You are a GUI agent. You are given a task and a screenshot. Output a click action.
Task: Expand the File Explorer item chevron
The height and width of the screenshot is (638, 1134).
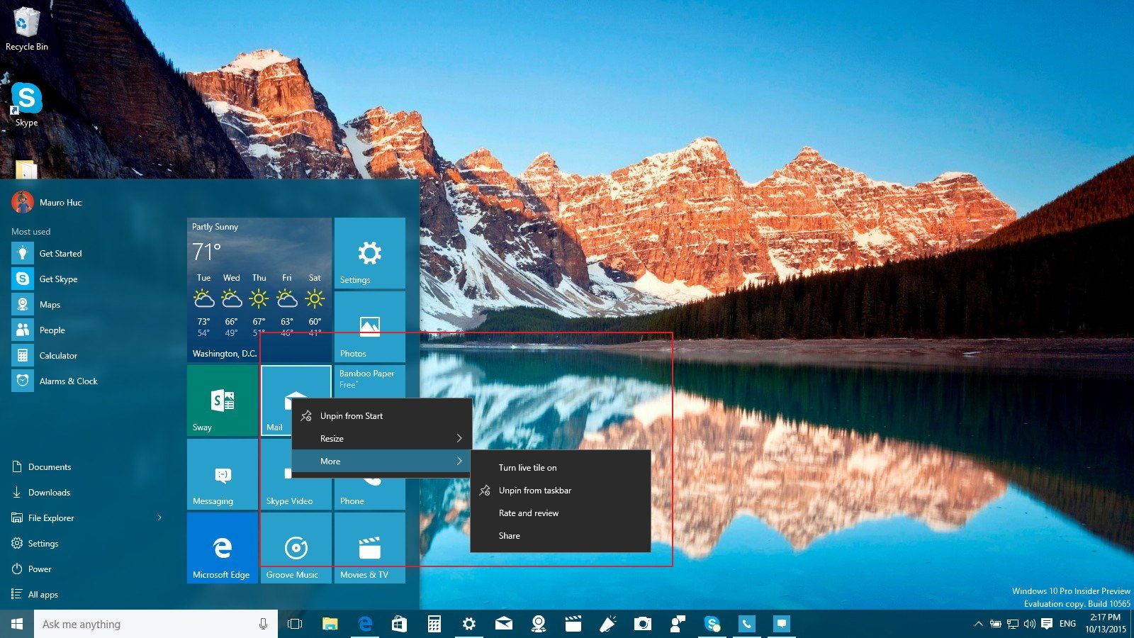click(x=160, y=517)
